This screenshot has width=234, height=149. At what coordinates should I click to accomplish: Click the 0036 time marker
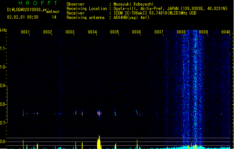pyautogui.click(x=137, y=32)
